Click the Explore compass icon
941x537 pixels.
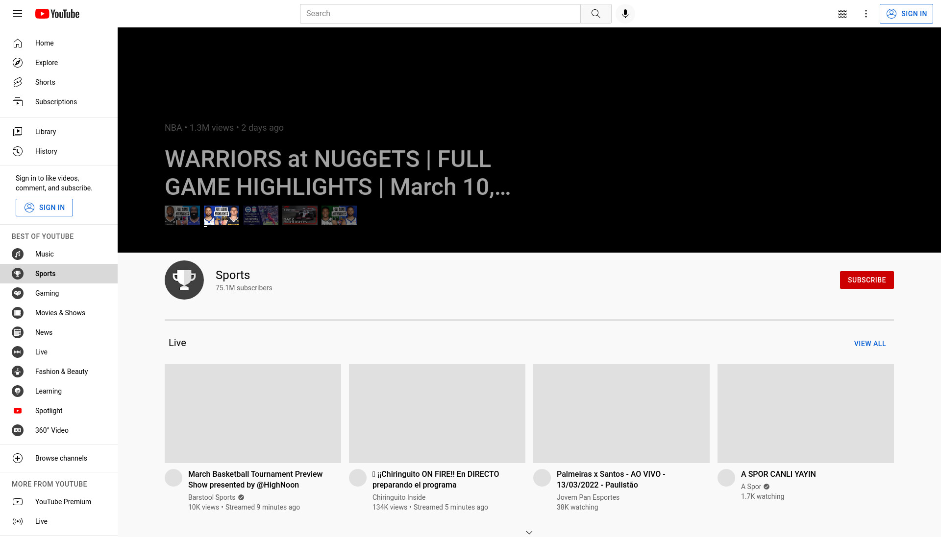click(x=18, y=63)
